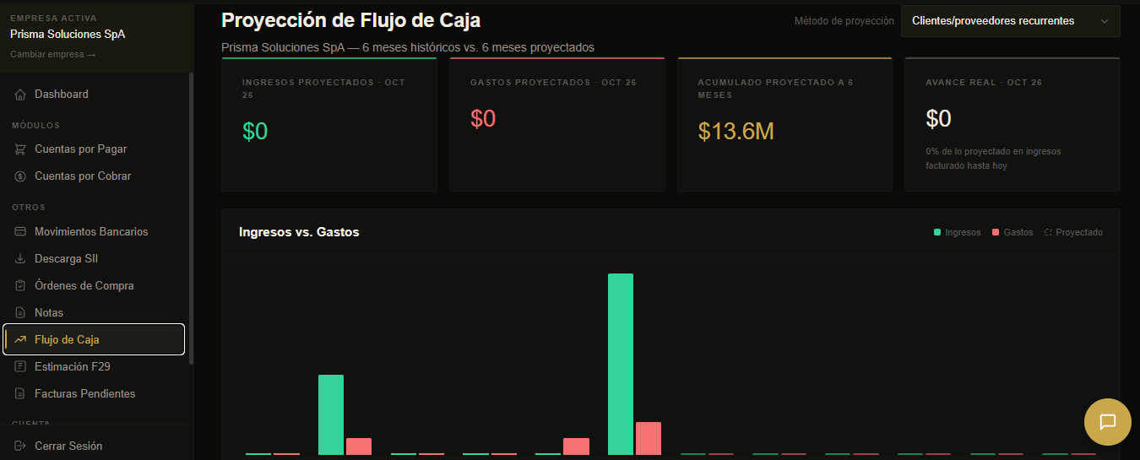Open Órdenes de Compra page
Viewport: 1140px width, 460px height.
click(x=94, y=286)
